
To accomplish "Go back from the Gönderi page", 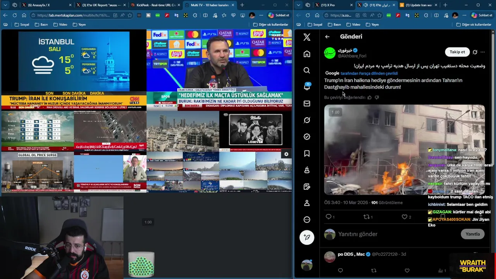I will pyautogui.click(x=327, y=37).
